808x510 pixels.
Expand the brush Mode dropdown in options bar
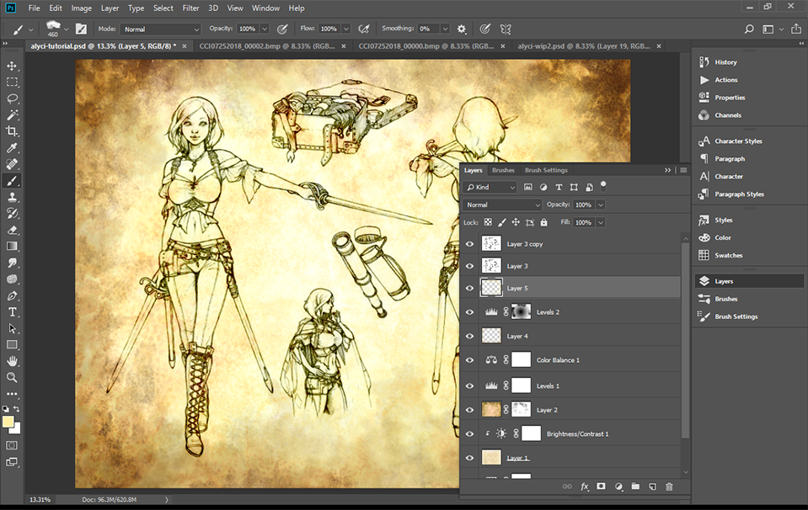coord(161,29)
